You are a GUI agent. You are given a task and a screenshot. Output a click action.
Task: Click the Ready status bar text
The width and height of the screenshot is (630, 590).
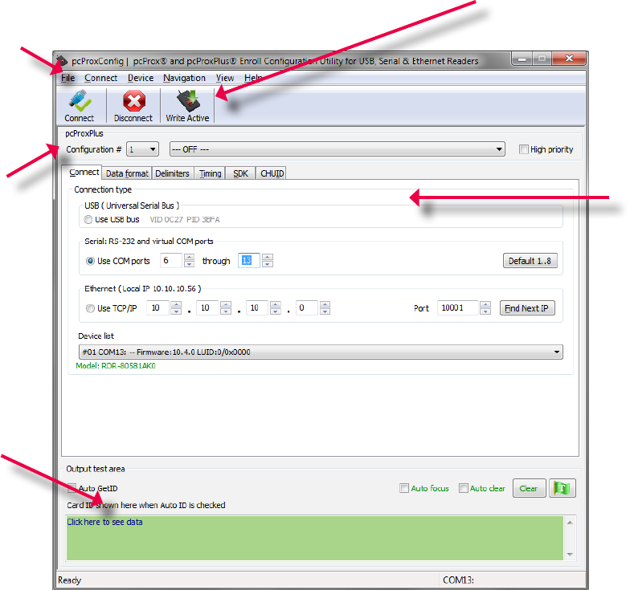coord(69,580)
